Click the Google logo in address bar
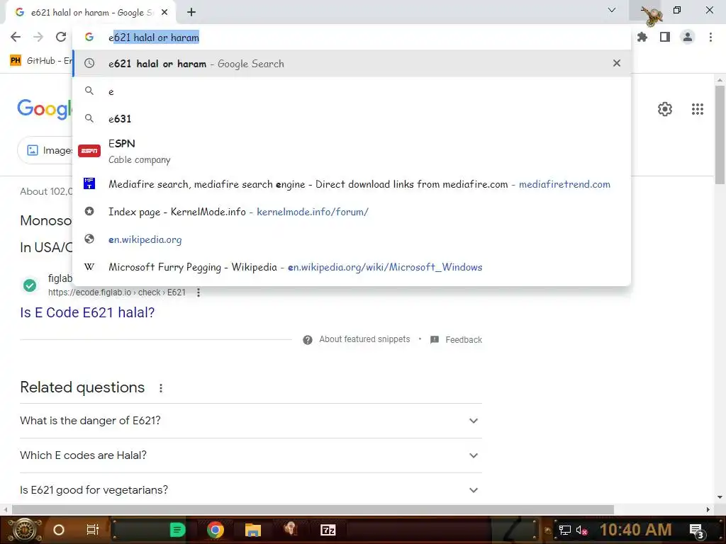Image resolution: width=726 pixels, height=544 pixels. pos(89,37)
